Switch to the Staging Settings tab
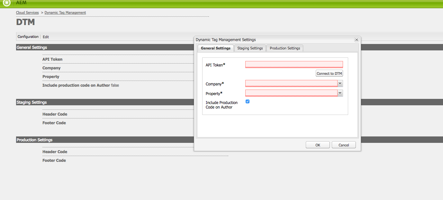Viewport: 443px width, 200px height. coord(250,48)
